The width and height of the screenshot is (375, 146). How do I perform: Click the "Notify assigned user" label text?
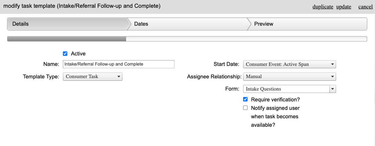tap(275, 108)
